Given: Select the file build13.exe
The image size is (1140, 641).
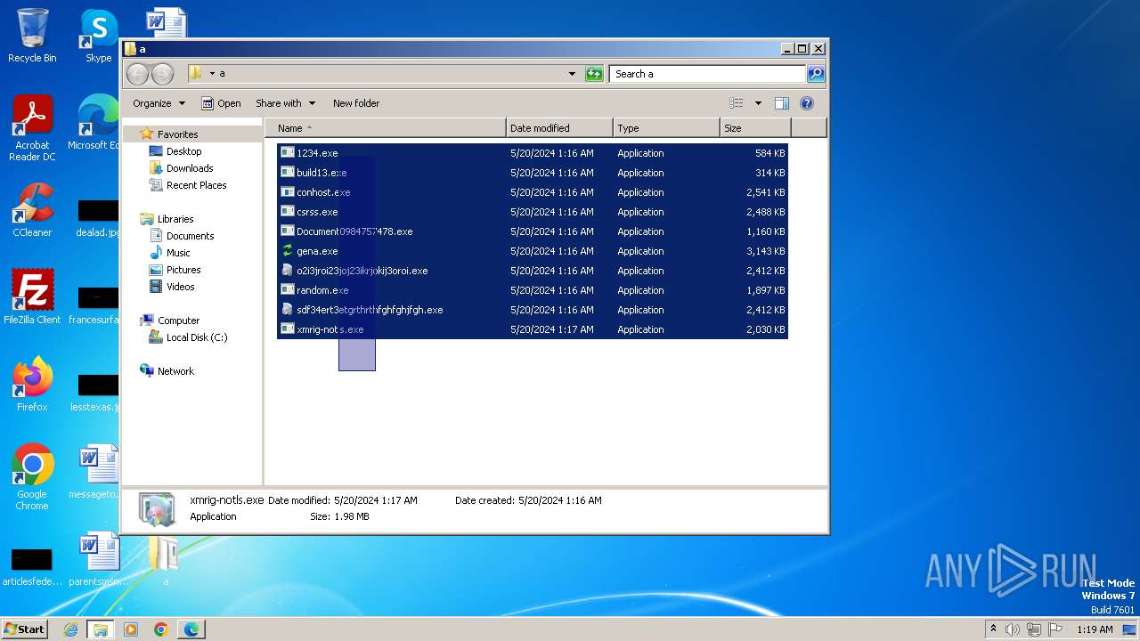Looking at the screenshot, I should click(x=533, y=173).
